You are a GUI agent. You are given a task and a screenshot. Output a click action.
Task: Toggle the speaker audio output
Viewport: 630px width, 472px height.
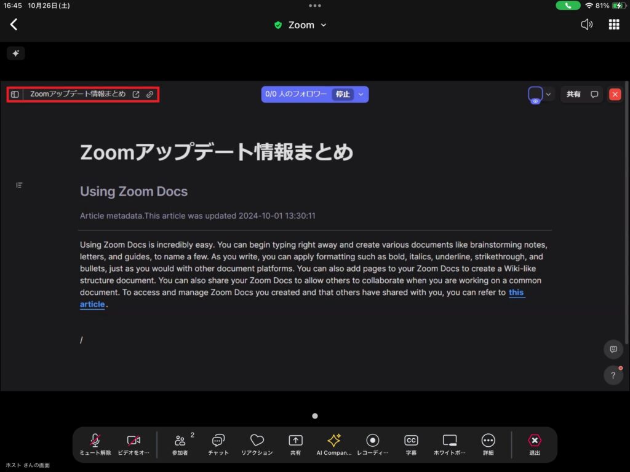tap(587, 25)
